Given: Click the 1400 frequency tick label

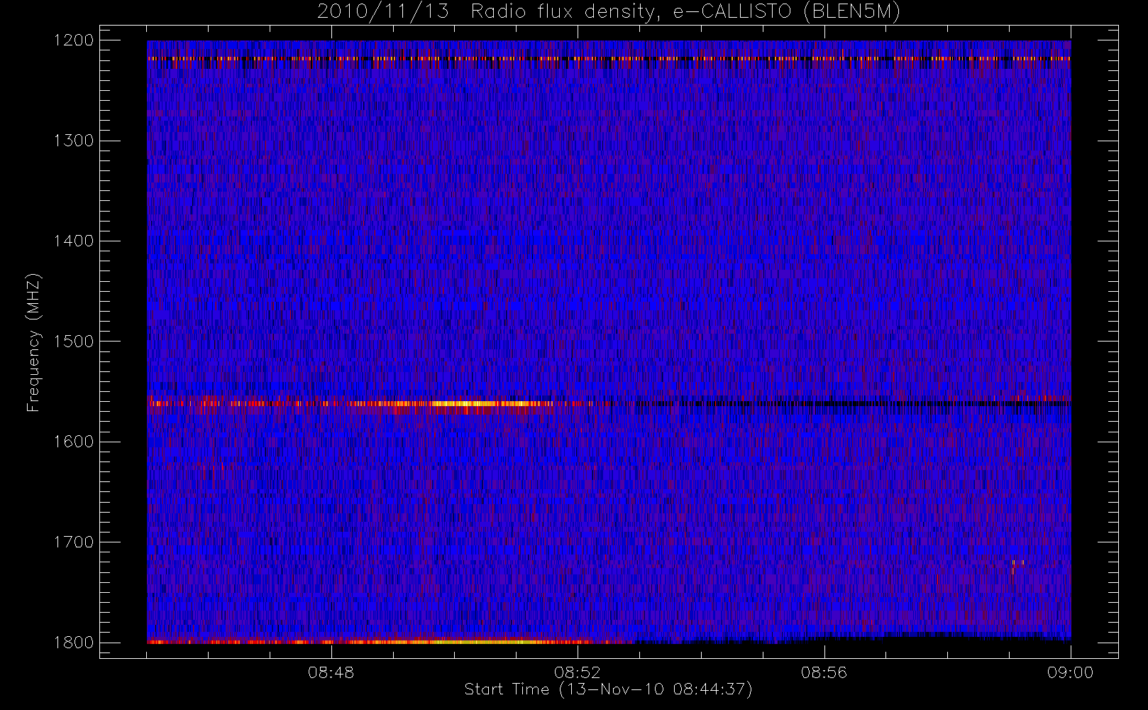Looking at the screenshot, I should (74, 241).
